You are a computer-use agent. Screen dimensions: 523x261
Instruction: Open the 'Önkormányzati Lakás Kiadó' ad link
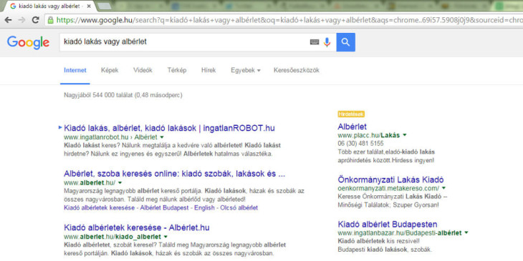pos(390,179)
